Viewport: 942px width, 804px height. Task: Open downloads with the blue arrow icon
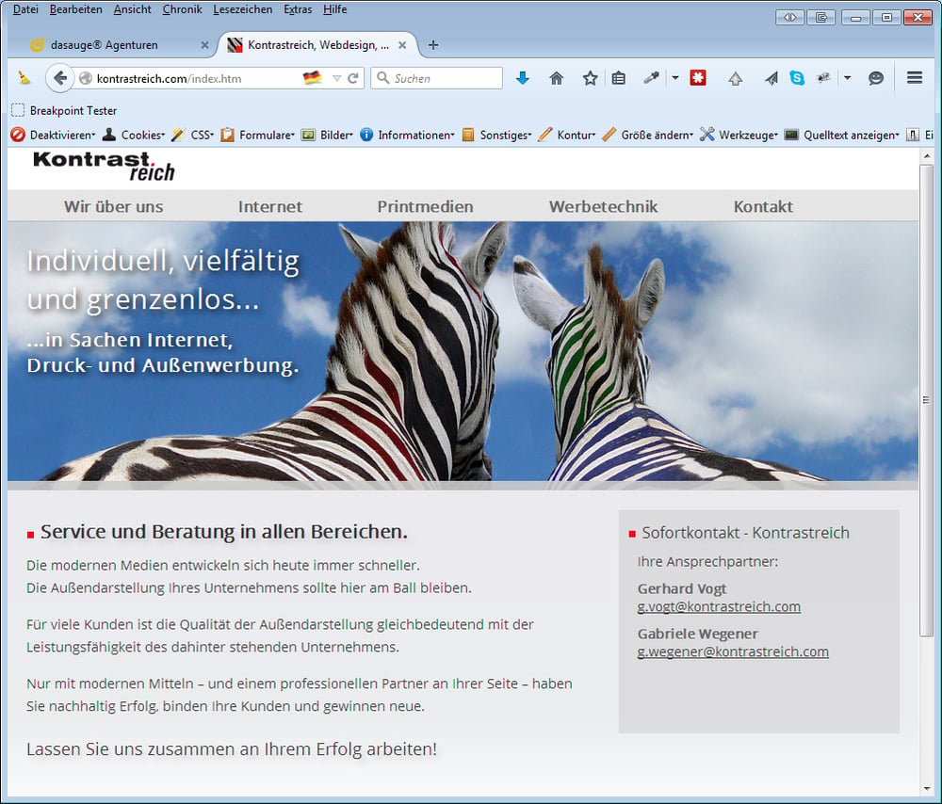click(523, 78)
